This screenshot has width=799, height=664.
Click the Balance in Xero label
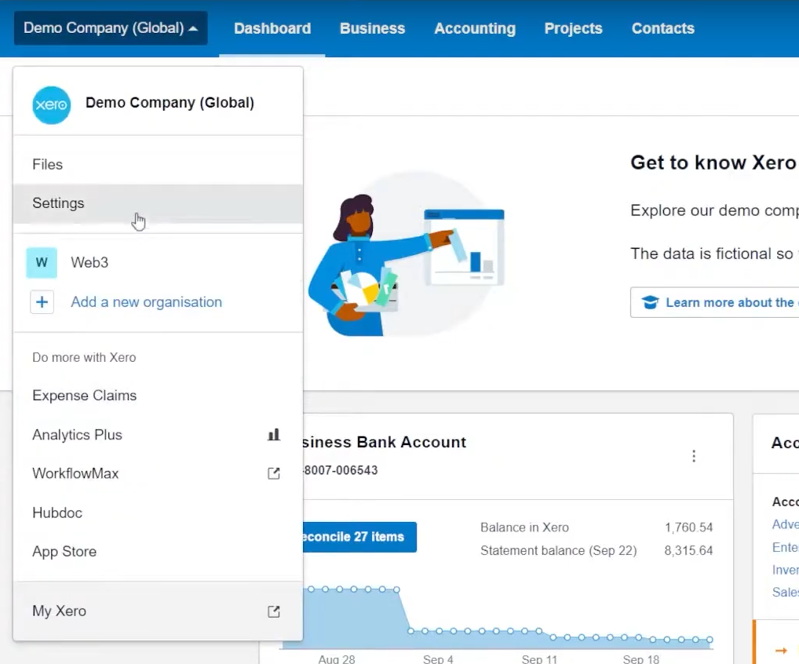point(524,527)
